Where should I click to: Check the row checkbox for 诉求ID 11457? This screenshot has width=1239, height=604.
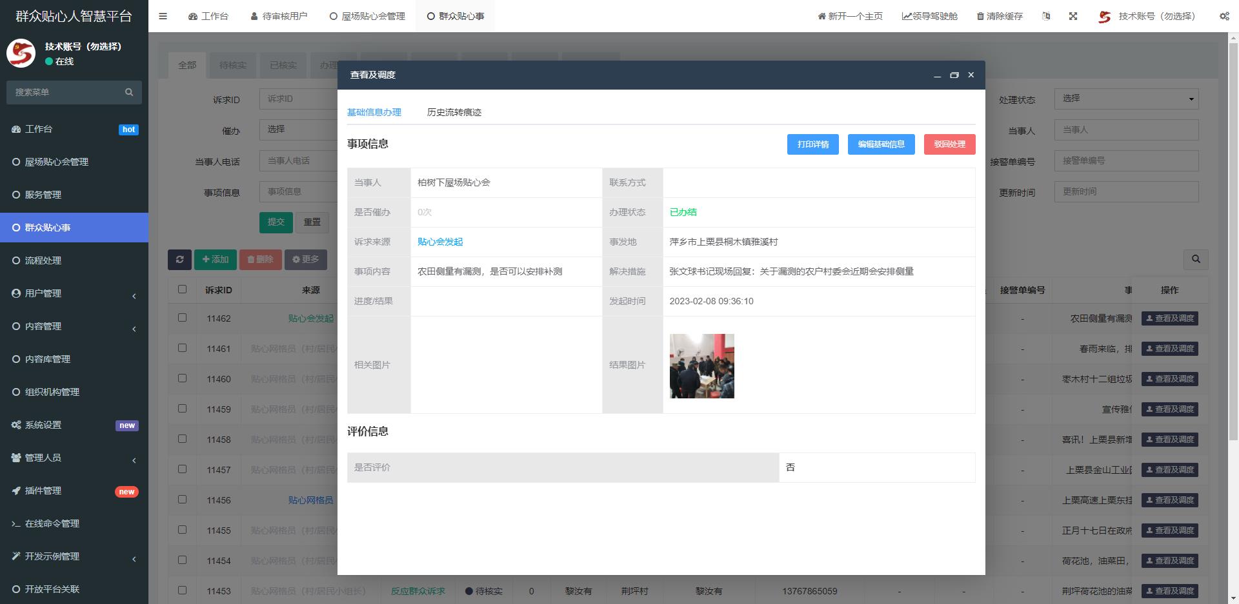click(x=182, y=469)
